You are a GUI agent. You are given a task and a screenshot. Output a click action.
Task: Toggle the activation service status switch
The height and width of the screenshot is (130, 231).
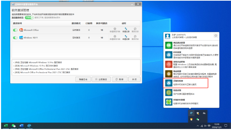pos(29,18)
